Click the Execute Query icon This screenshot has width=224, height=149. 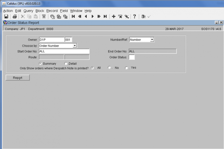click(59, 16)
